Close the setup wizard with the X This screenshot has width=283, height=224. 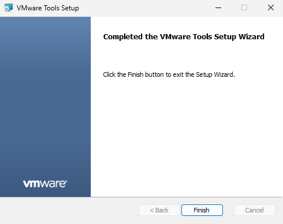[x=271, y=8]
